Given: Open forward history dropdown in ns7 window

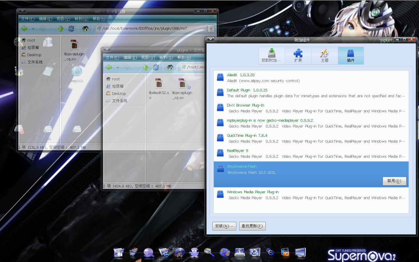Looking at the screenshot, I should [51, 29].
